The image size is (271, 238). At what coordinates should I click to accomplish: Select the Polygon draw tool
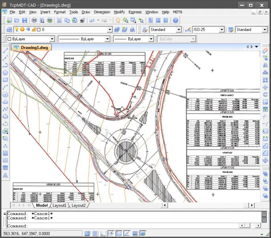(x=5, y=73)
